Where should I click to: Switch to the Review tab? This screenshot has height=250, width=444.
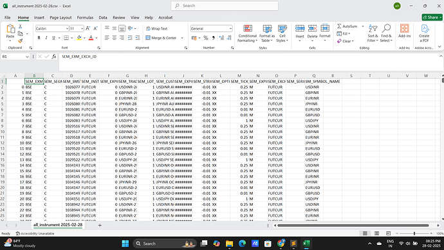[x=119, y=17]
